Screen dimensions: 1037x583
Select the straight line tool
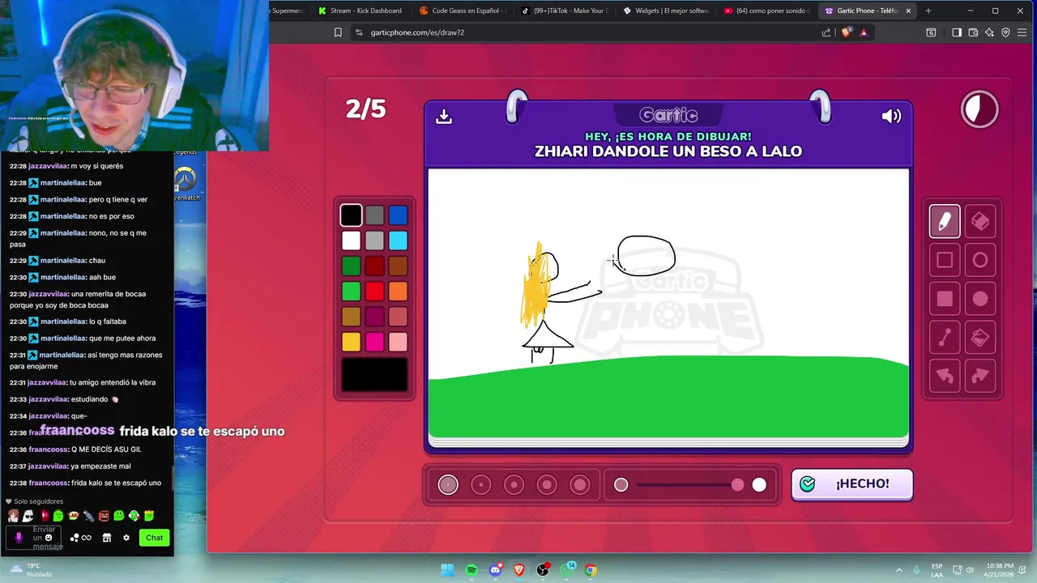(945, 337)
